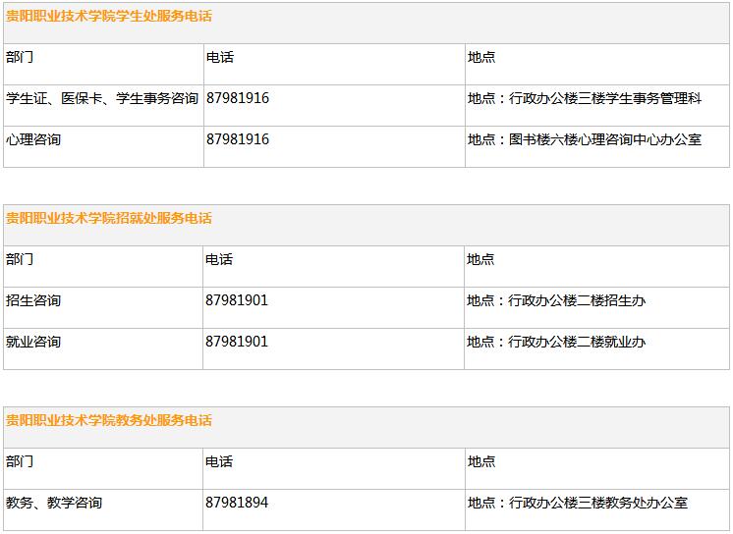Click the 贵阳职业技术学院学生处服务电话 table title
The height and width of the screenshot is (534, 733).
click(x=109, y=17)
